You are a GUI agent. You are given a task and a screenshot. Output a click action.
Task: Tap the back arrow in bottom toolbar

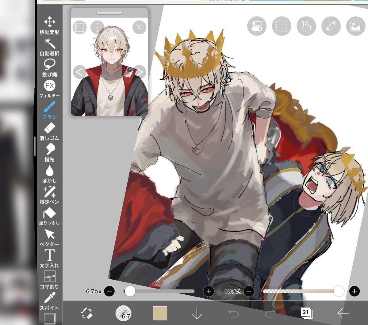click(343, 313)
